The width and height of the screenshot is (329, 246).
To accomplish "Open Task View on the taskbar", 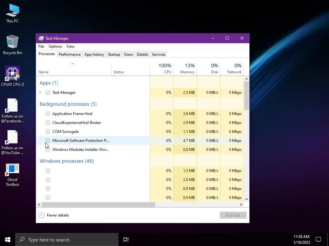I will (126, 240).
